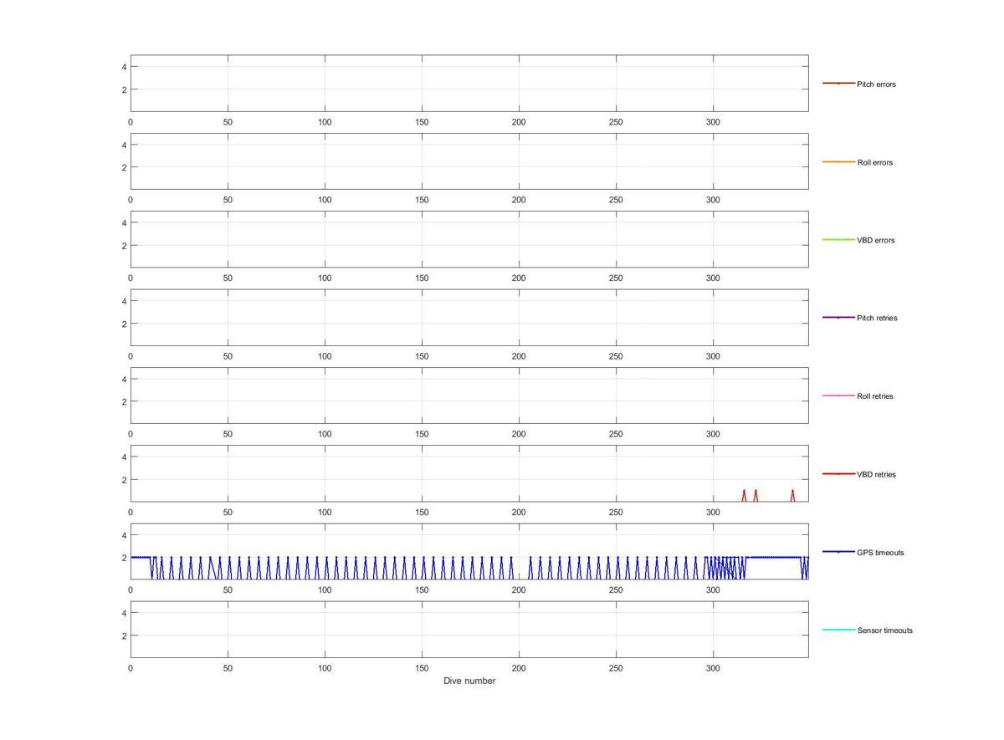Click the orange Roll errors legend line

point(838,161)
